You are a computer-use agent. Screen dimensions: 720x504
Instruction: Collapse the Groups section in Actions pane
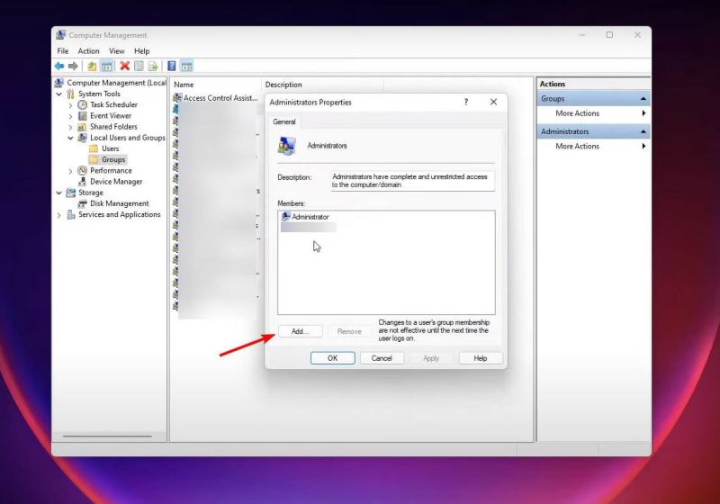tap(643, 99)
